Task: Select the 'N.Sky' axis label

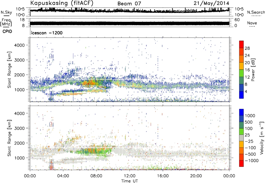Action: click(x=6, y=13)
